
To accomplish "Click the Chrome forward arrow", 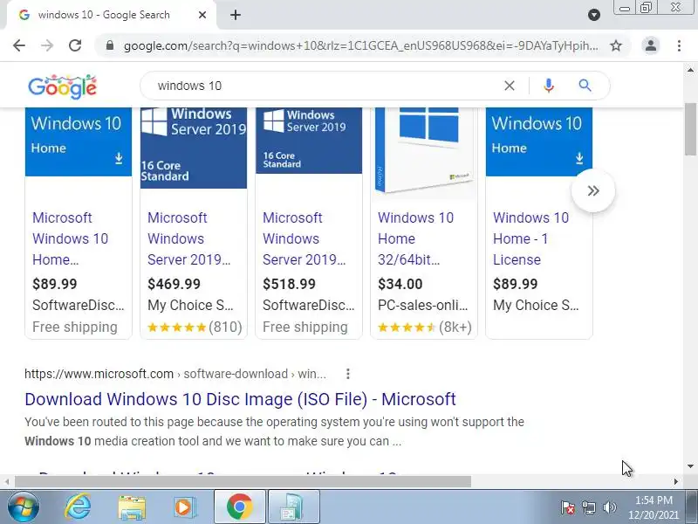I will pyautogui.click(x=47, y=45).
